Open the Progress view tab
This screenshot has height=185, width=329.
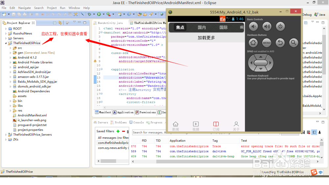(154, 122)
